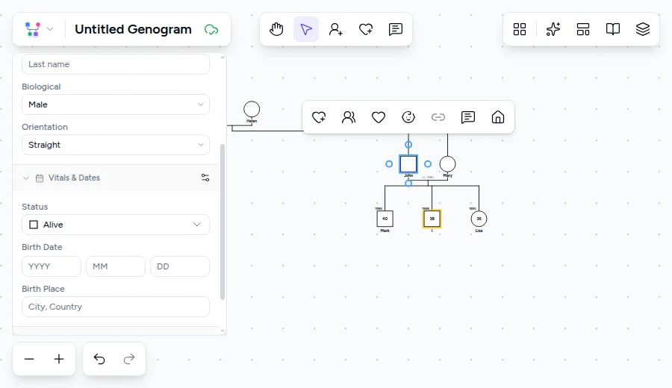
Task: Click the note icon in node toolbar
Action: pos(468,117)
